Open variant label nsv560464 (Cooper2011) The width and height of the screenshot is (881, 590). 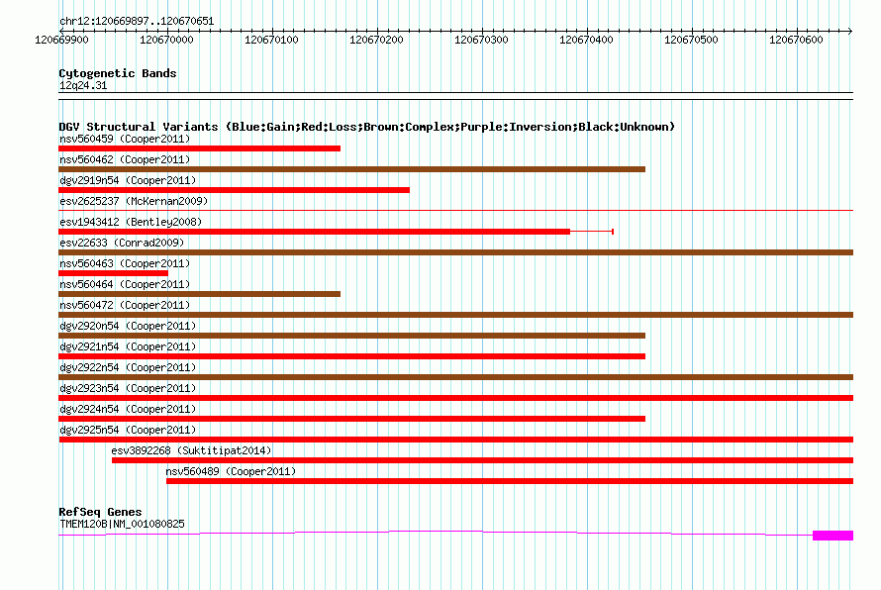coord(125,284)
